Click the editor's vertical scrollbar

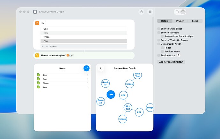coord(153,41)
